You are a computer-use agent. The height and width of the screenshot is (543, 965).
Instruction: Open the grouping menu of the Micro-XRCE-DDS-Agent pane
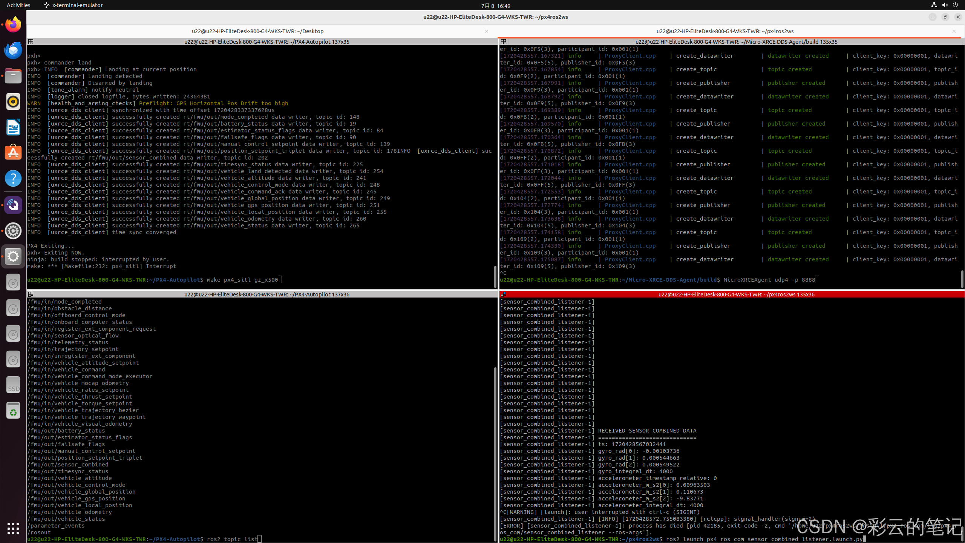[502, 41]
